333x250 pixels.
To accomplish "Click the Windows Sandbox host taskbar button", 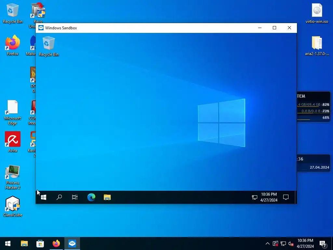I will [x=72, y=243].
